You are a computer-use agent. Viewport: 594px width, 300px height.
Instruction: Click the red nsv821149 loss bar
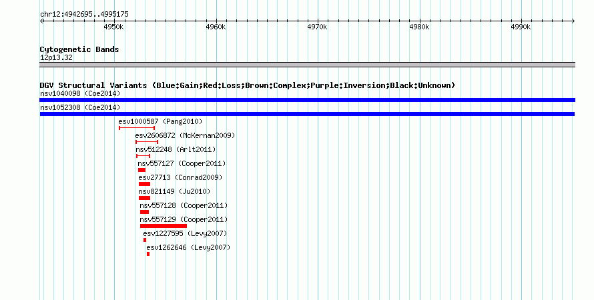[x=144, y=198]
